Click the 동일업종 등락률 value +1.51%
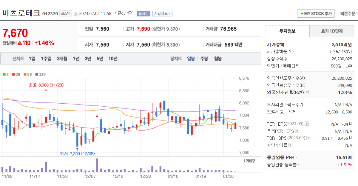This screenshot has width=358, height=186. point(345,165)
